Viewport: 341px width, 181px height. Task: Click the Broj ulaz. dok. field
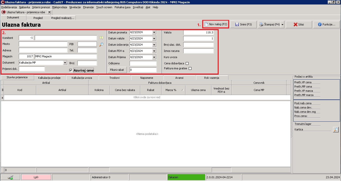point(199,45)
